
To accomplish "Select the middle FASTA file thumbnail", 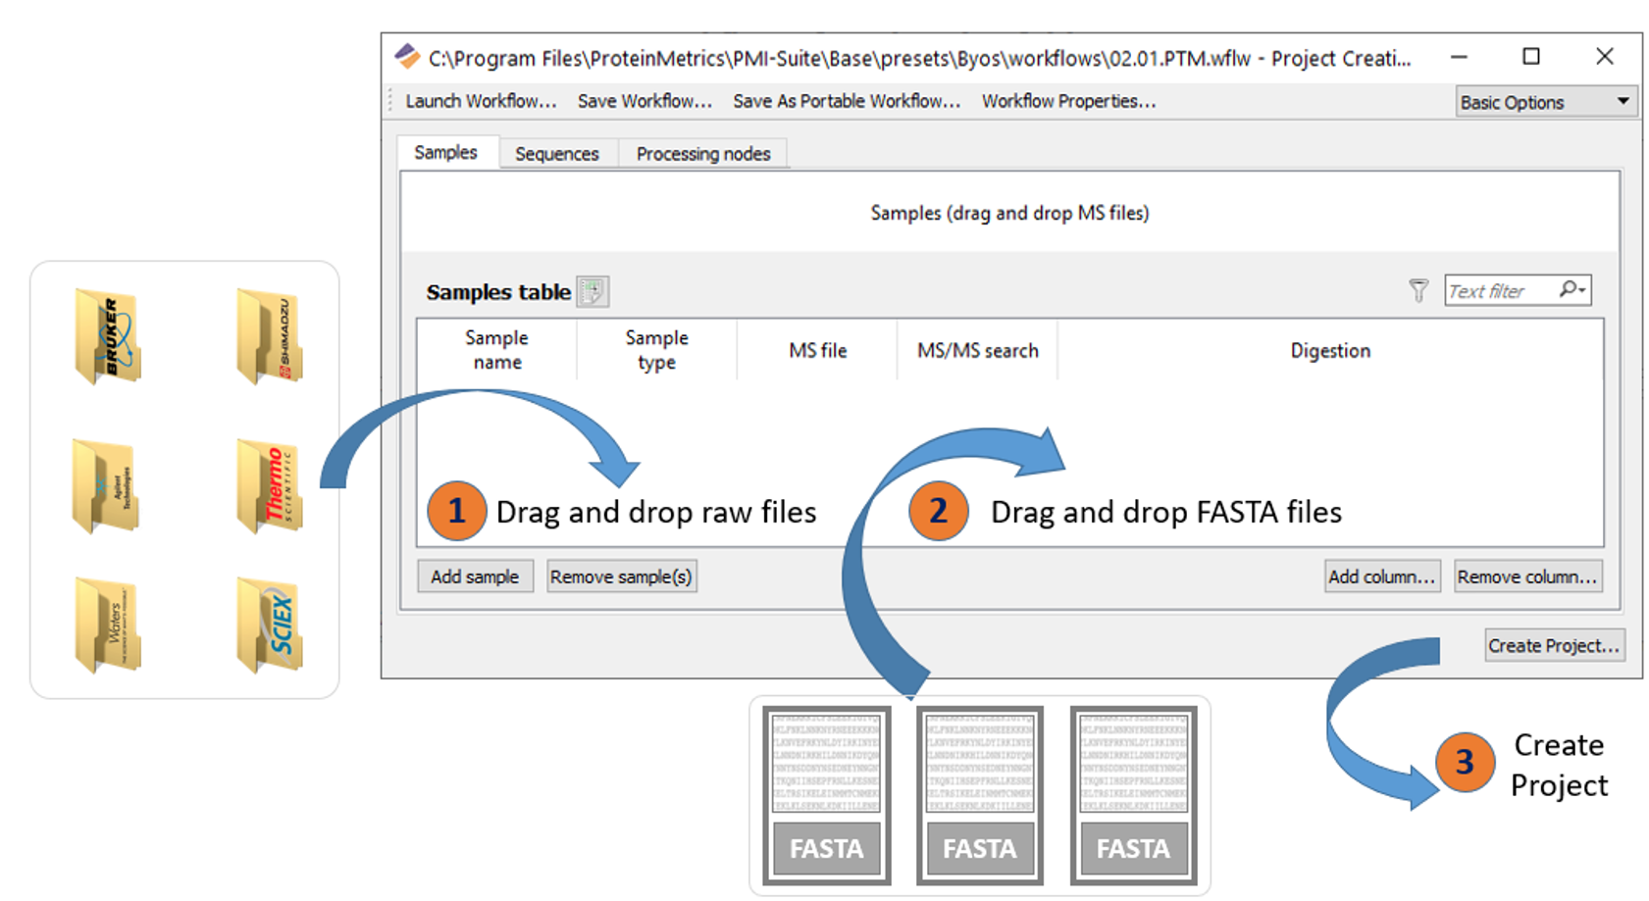I will tap(978, 794).
